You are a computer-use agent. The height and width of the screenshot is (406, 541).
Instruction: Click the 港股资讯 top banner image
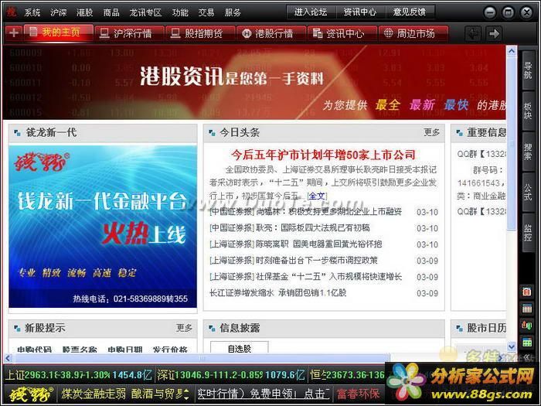click(254, 82)
